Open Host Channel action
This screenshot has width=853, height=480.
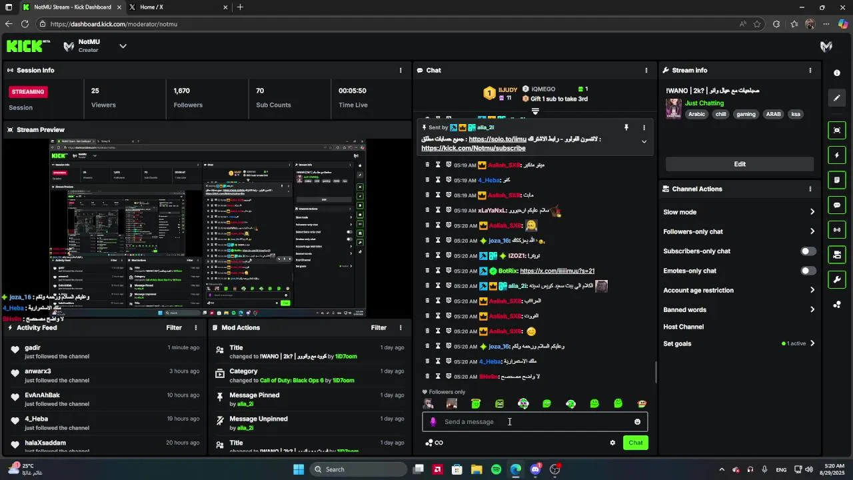pos(683,327)
